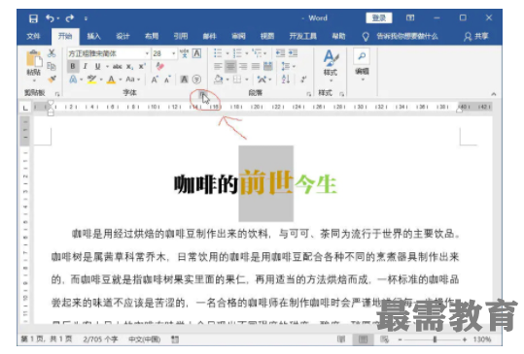Collapse the ribbon with the chevron
Viewport: 524px width, 354px height.
point(494,94)
